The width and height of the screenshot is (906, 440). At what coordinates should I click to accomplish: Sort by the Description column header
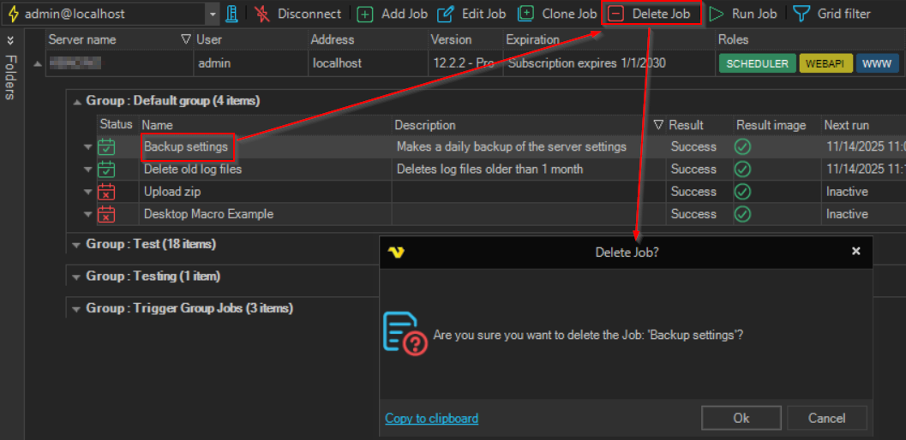[426, 125]
